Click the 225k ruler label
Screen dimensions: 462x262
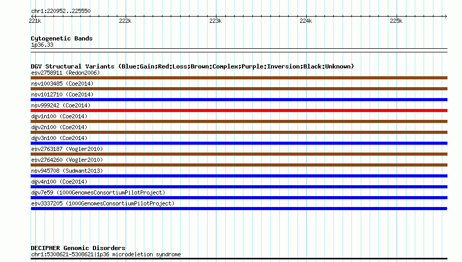click(x=396, y=21)
